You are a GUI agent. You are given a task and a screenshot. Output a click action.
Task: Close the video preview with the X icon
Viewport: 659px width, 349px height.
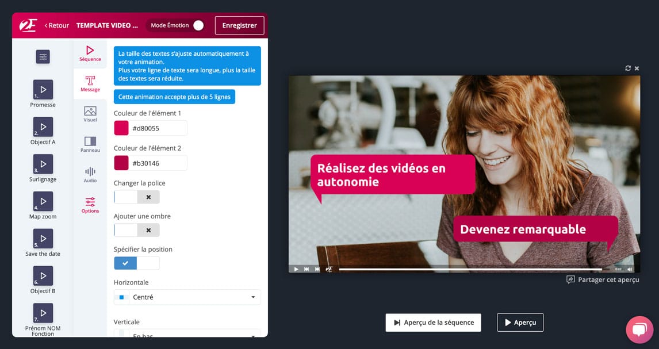click(x=637, y=68)
